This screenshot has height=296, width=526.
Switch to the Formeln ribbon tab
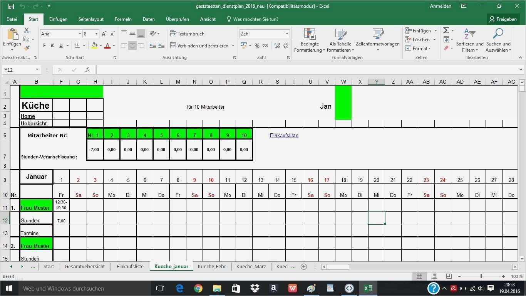123,19
